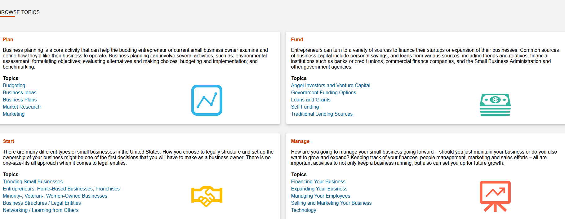The height and width of the screenshot is (219, 565).
Task: Open Business Structures / Legal Entities link
Action: [x=42, y=203]
